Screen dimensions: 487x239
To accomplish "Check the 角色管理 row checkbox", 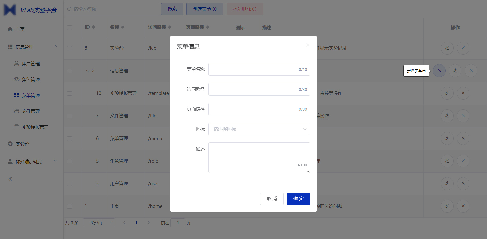I will click(x=69, y=161).
